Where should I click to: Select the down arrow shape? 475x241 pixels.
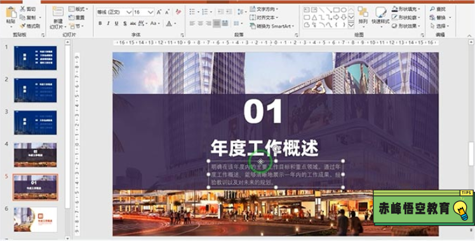click(x=344, y=18)
